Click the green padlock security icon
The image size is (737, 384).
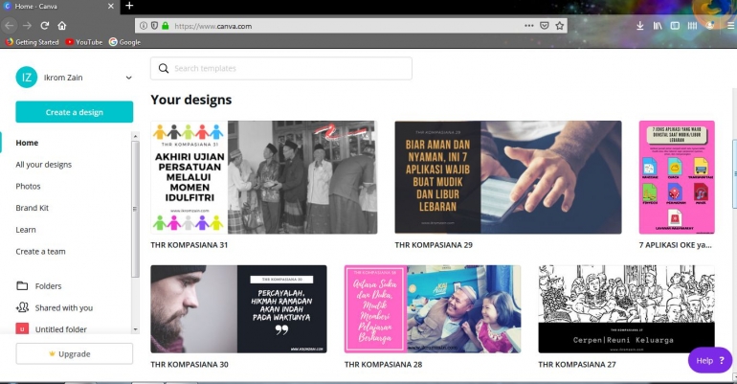pyautogui.click(x=165, y=26)
